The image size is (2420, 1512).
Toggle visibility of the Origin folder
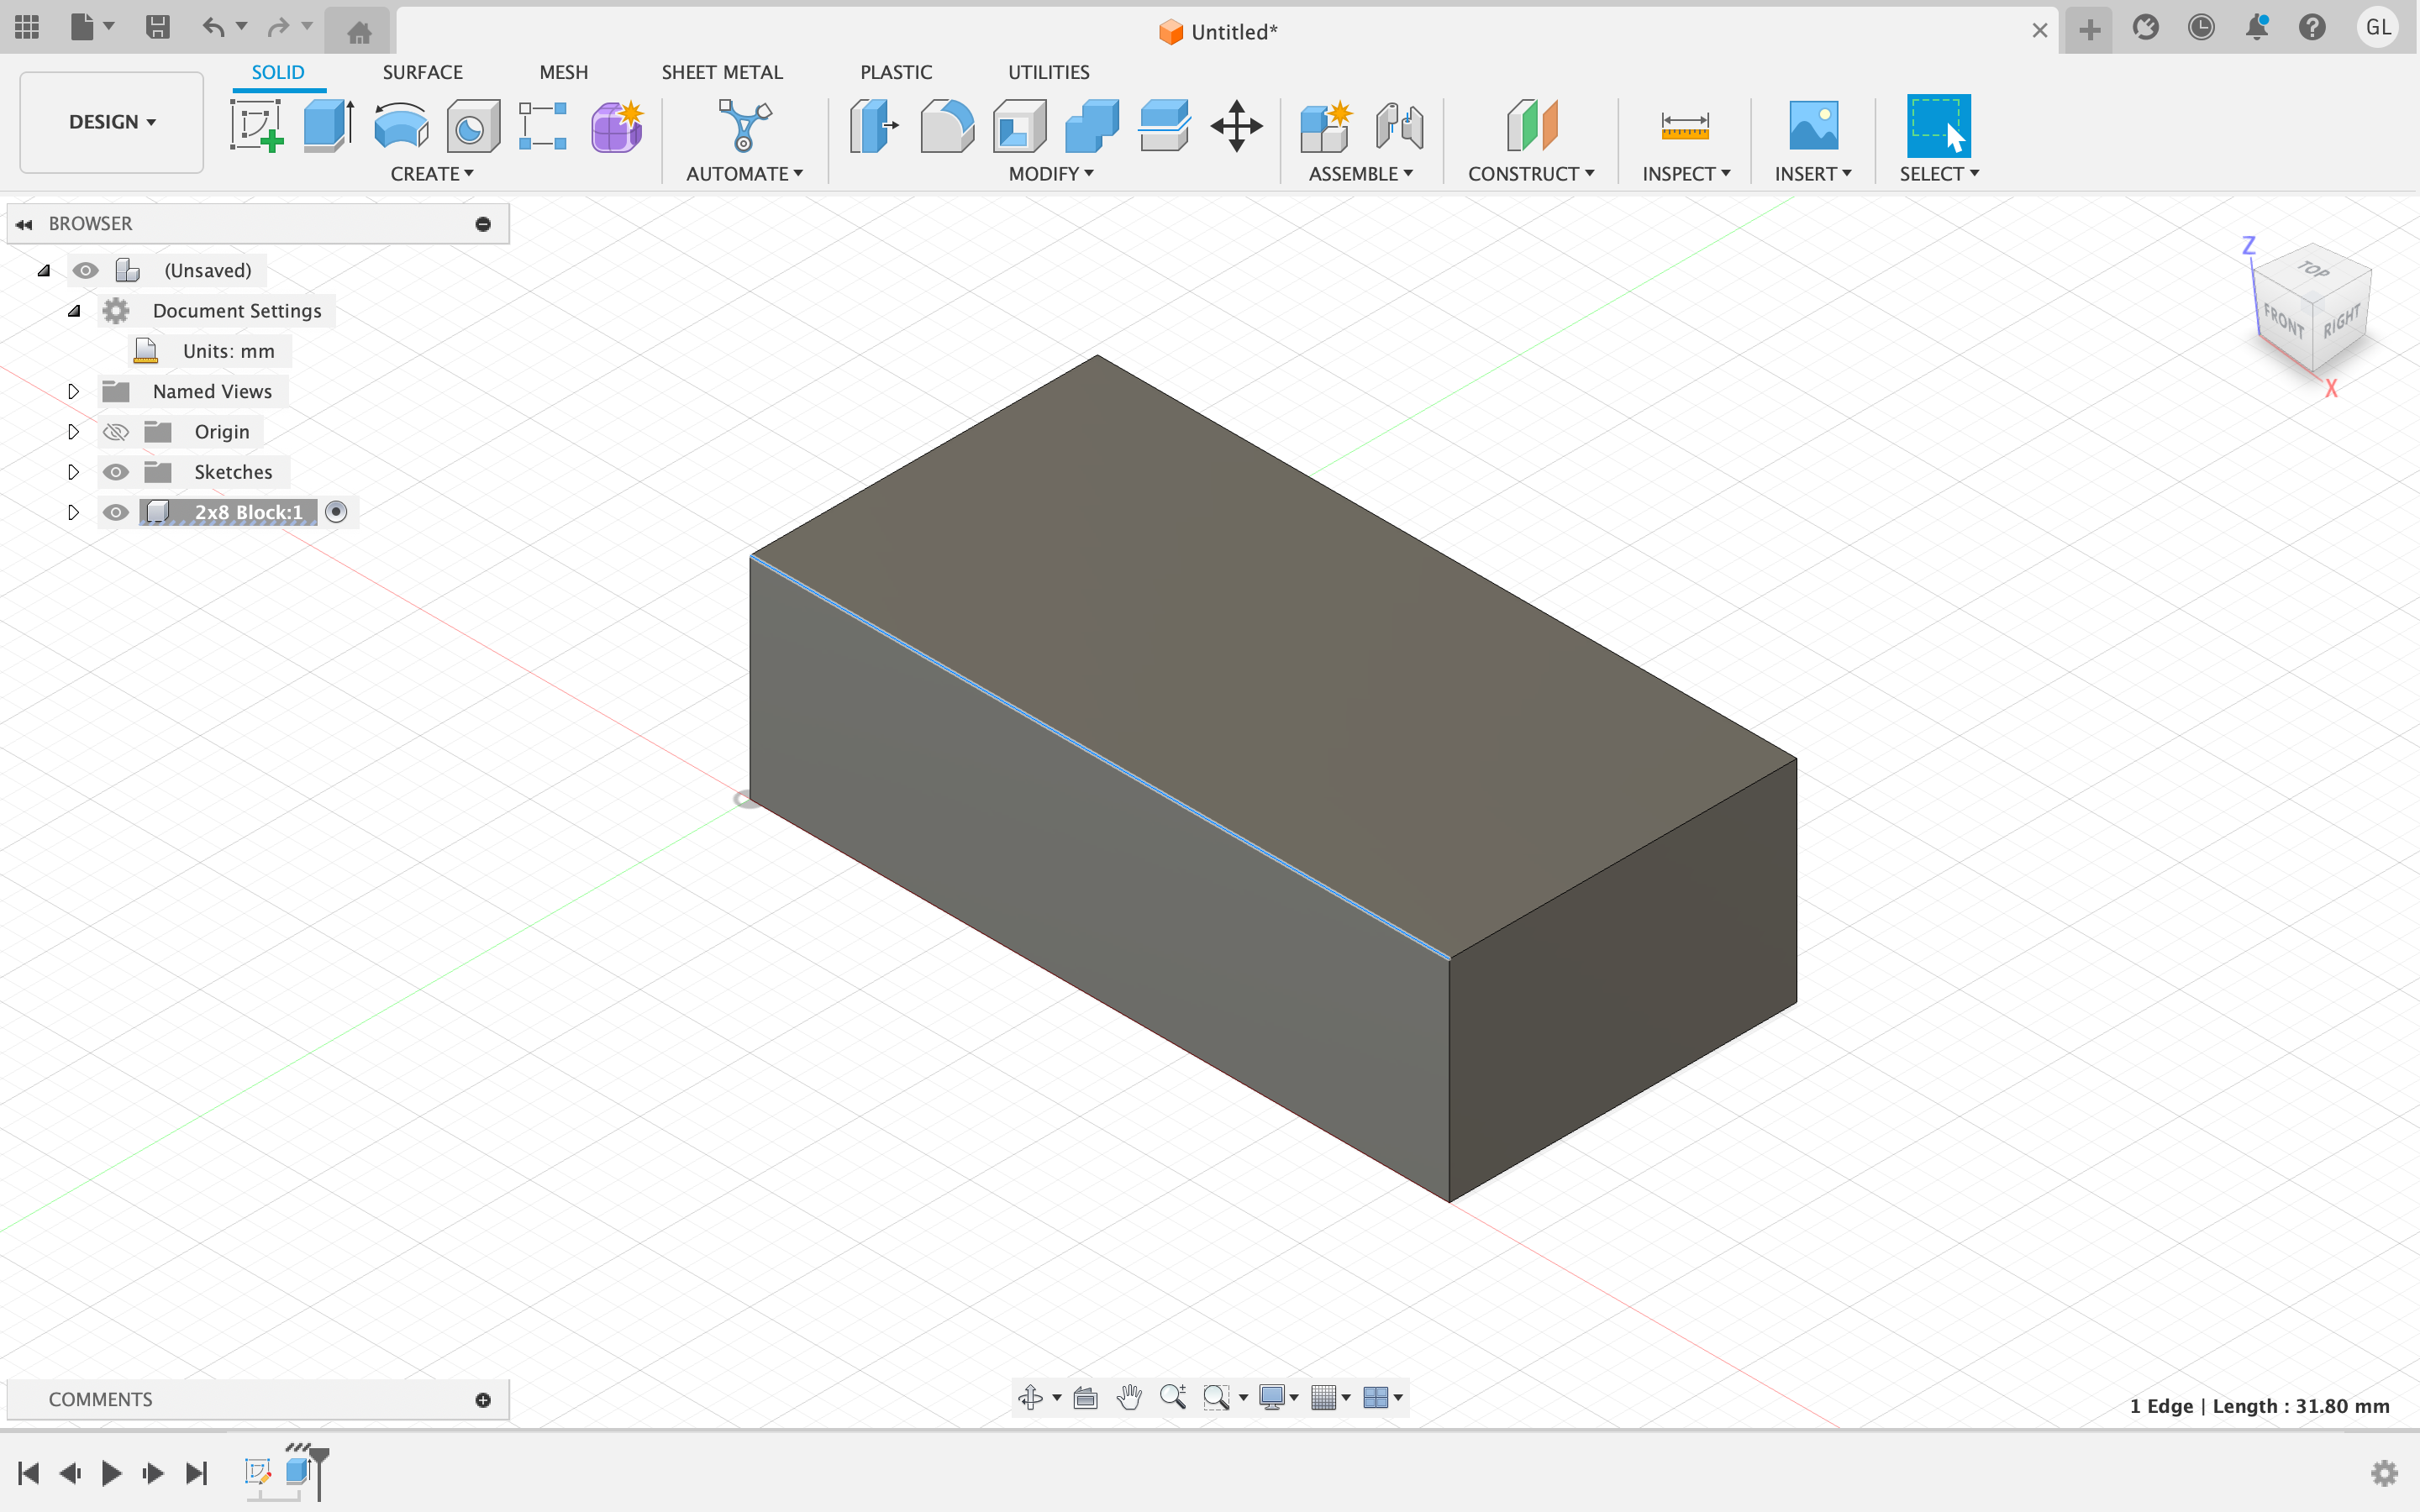116,432
